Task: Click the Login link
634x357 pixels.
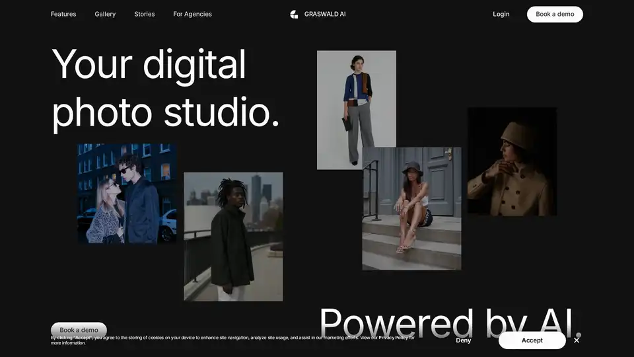Action: (x=501, y=14)
